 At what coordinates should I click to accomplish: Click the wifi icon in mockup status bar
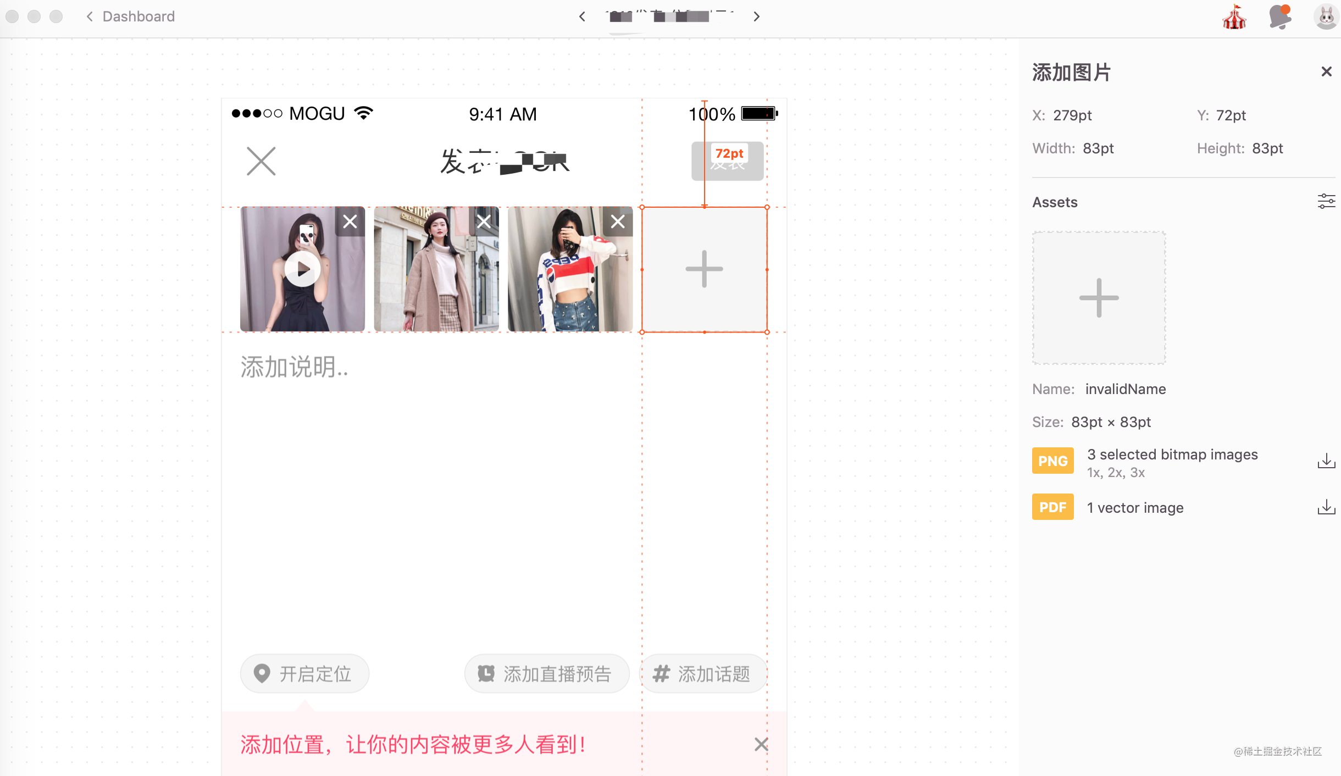point(363,113)
